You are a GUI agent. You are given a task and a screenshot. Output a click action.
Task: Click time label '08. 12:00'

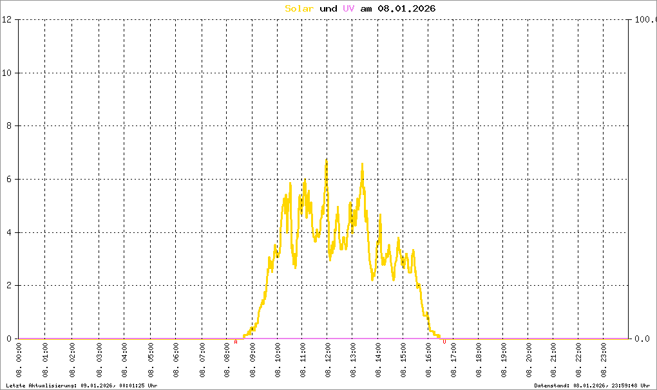(328, 360)
